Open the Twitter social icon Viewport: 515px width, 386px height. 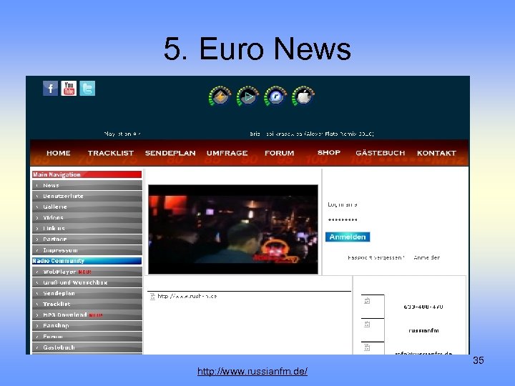(x=87, y=89)
